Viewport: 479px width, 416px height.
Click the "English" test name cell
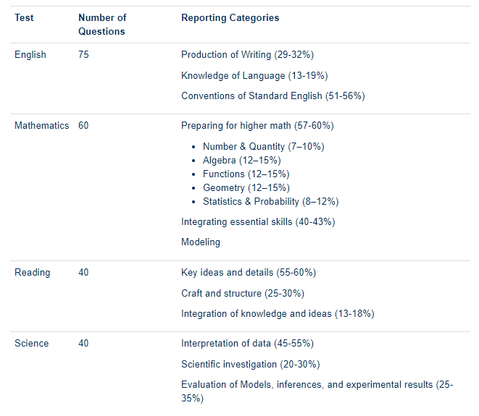[x=30, y=55]
